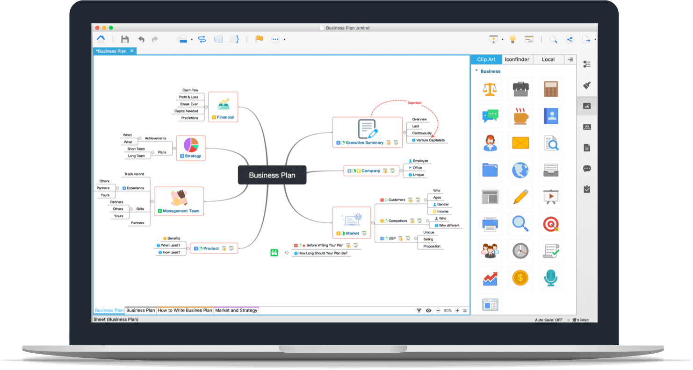Toggle topic visibility with the eye icon

pos(428,310)
